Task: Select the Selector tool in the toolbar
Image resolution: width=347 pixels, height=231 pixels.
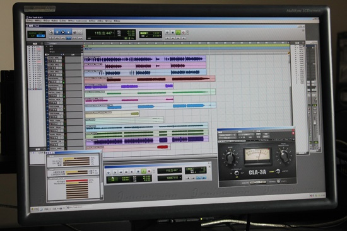Action: pyautogui.click(x=63, y=33)
